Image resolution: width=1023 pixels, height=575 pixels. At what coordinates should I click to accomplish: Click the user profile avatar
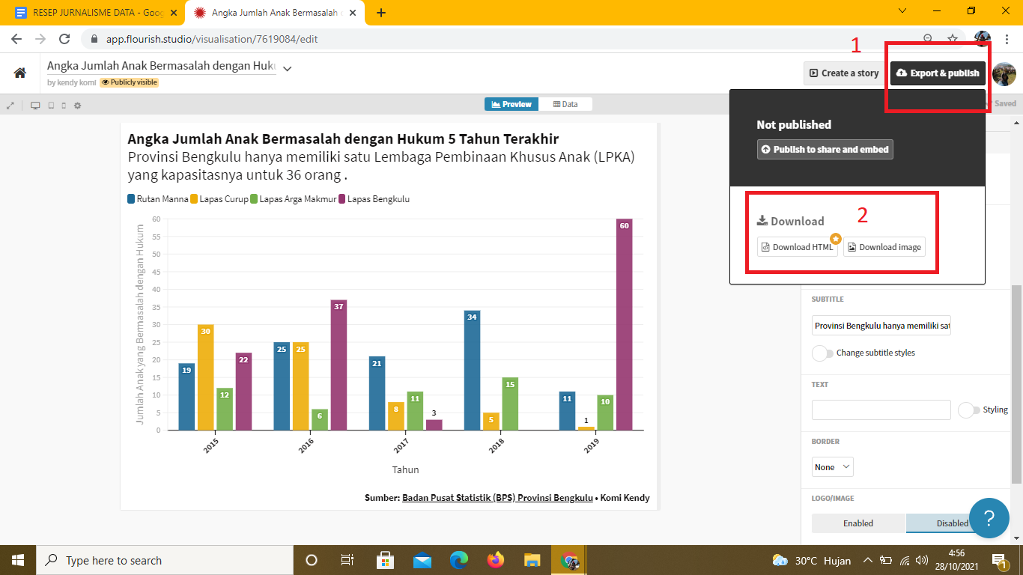[x=1004, y=73]
